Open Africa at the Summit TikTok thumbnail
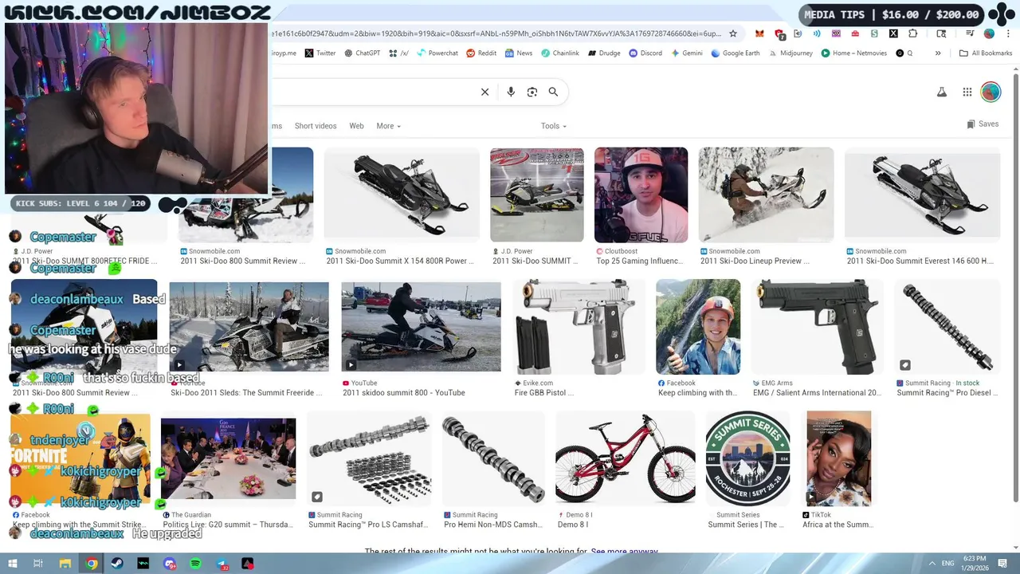 coord(838,458)
